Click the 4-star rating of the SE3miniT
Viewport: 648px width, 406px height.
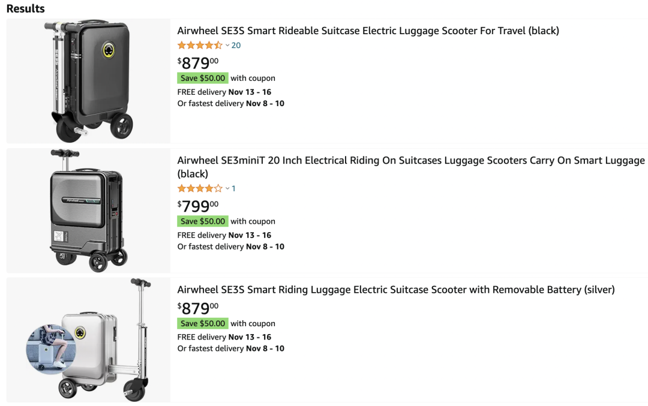(200, 189)
